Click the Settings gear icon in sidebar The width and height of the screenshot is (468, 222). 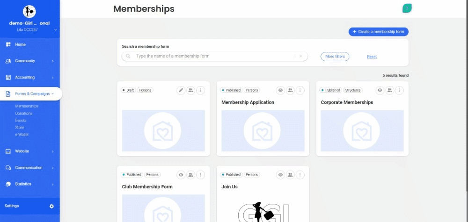point(51,206)
